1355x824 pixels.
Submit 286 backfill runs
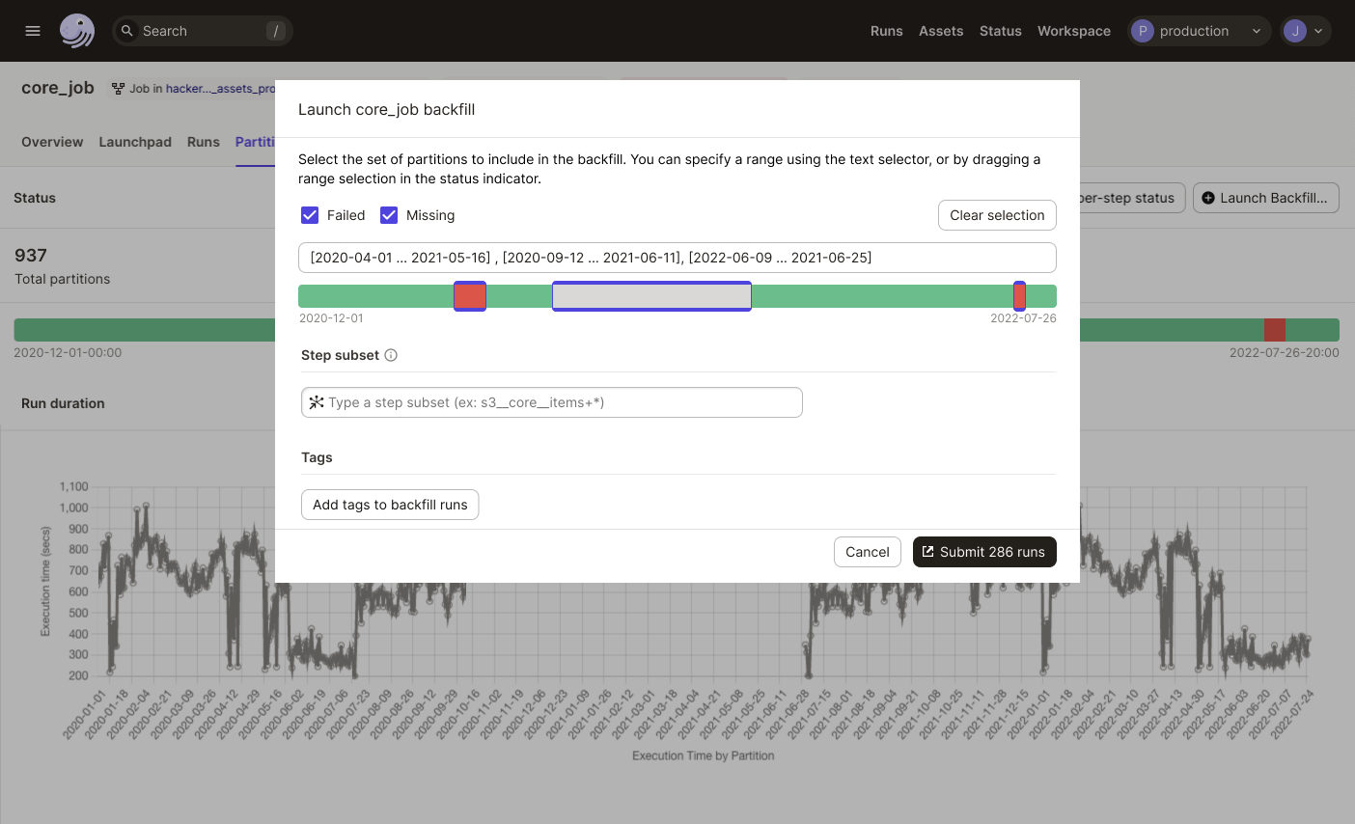[984, 552]
